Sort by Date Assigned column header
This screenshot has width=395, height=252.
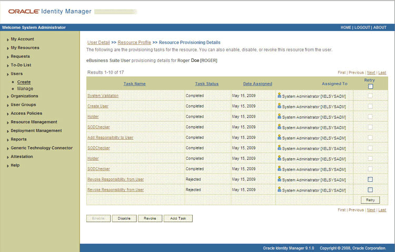258,83
